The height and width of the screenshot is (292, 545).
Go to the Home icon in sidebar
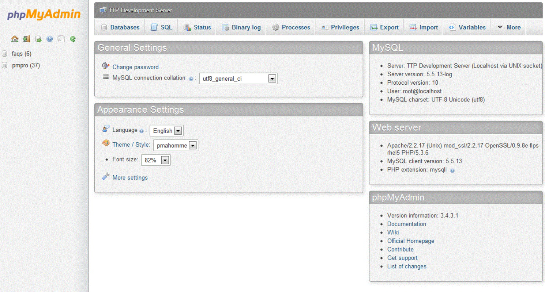click(15, 39)
